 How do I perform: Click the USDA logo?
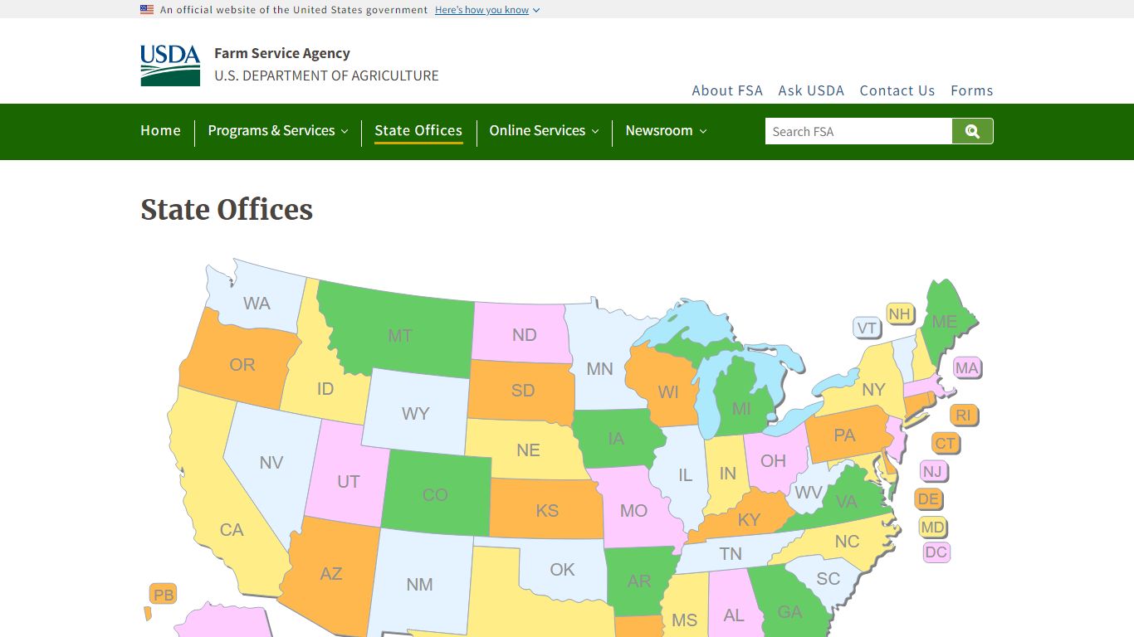click(x=170, y=66)
